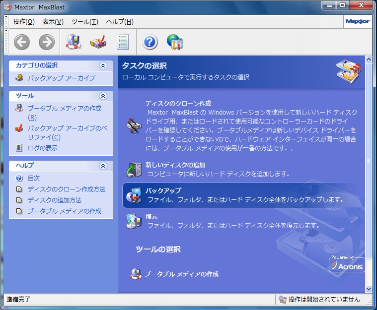Click the globe with tools toolbar icon

175,42
